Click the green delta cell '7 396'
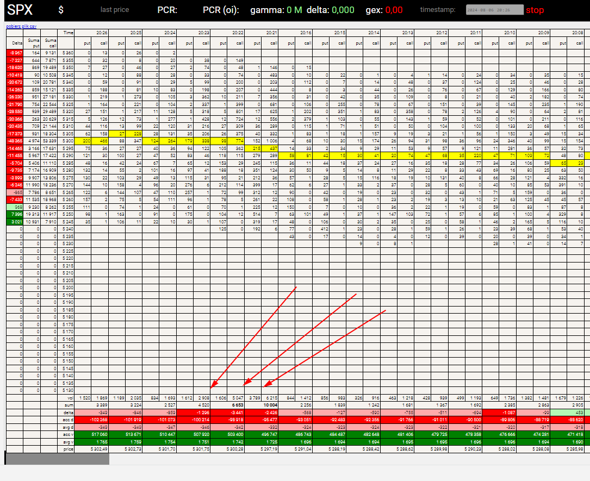This screenshot has width=590, height=481. [x=15, y=214]
